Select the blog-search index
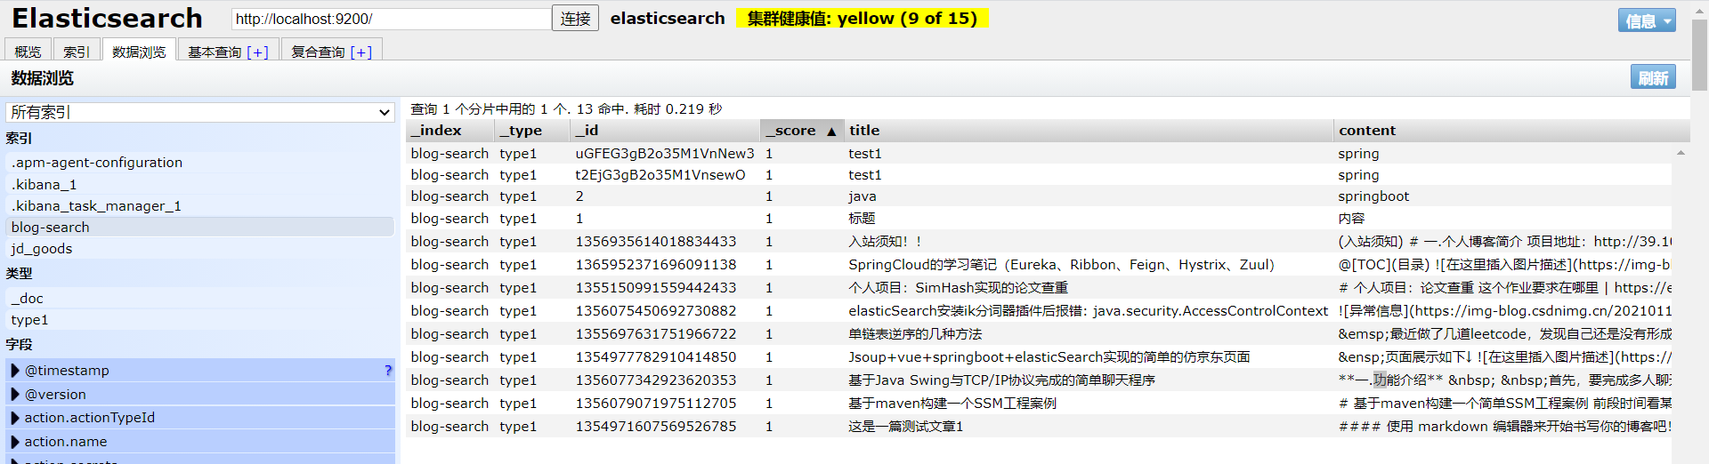1709x464 pixels. (x=200, y=227)
